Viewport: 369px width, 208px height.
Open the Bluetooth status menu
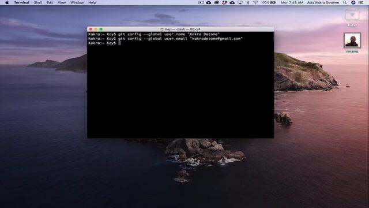pyautogui.click(x=248, y=2)
